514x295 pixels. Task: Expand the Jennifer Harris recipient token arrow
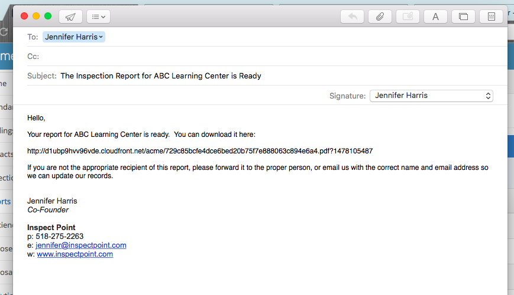point(101,37)
